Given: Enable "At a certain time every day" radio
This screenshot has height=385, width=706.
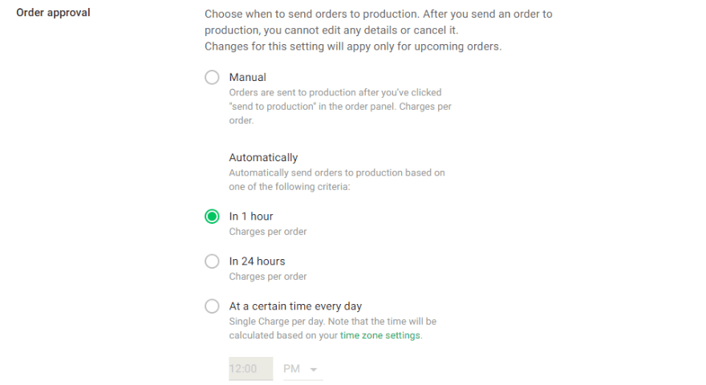Looking at the screenshot, I should point(212,306).
